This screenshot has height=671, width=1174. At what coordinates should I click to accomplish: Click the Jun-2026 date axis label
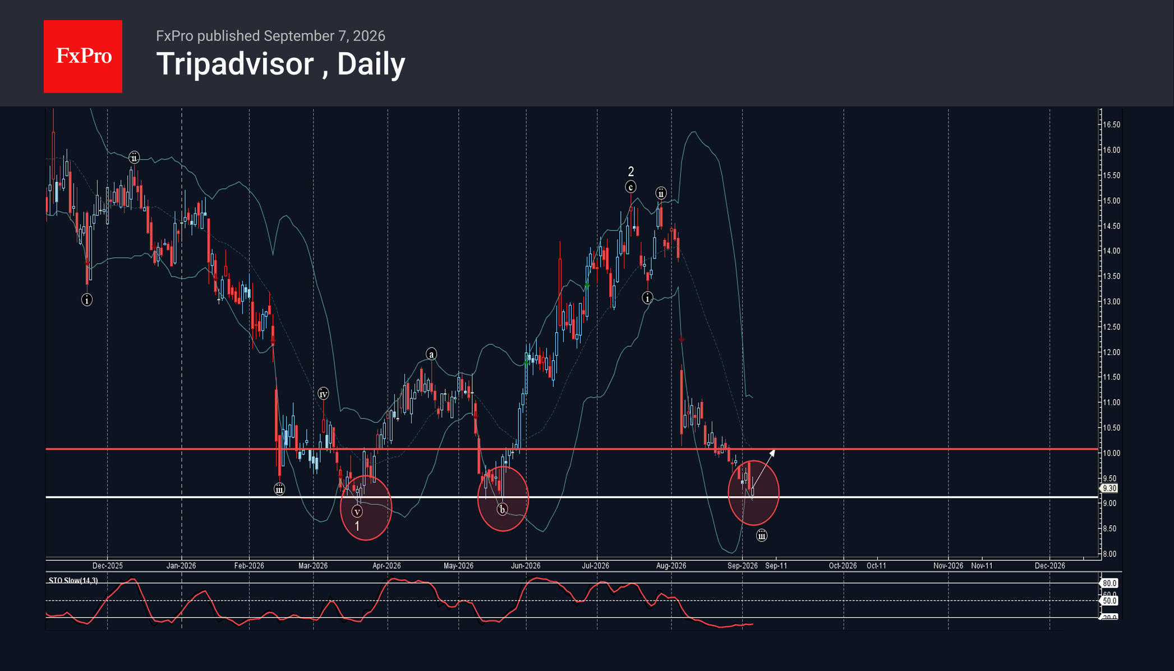(526, 566)
